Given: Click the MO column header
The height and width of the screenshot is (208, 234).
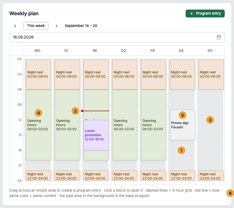Looking at the screenshot, I should click(x=37, y=51).
